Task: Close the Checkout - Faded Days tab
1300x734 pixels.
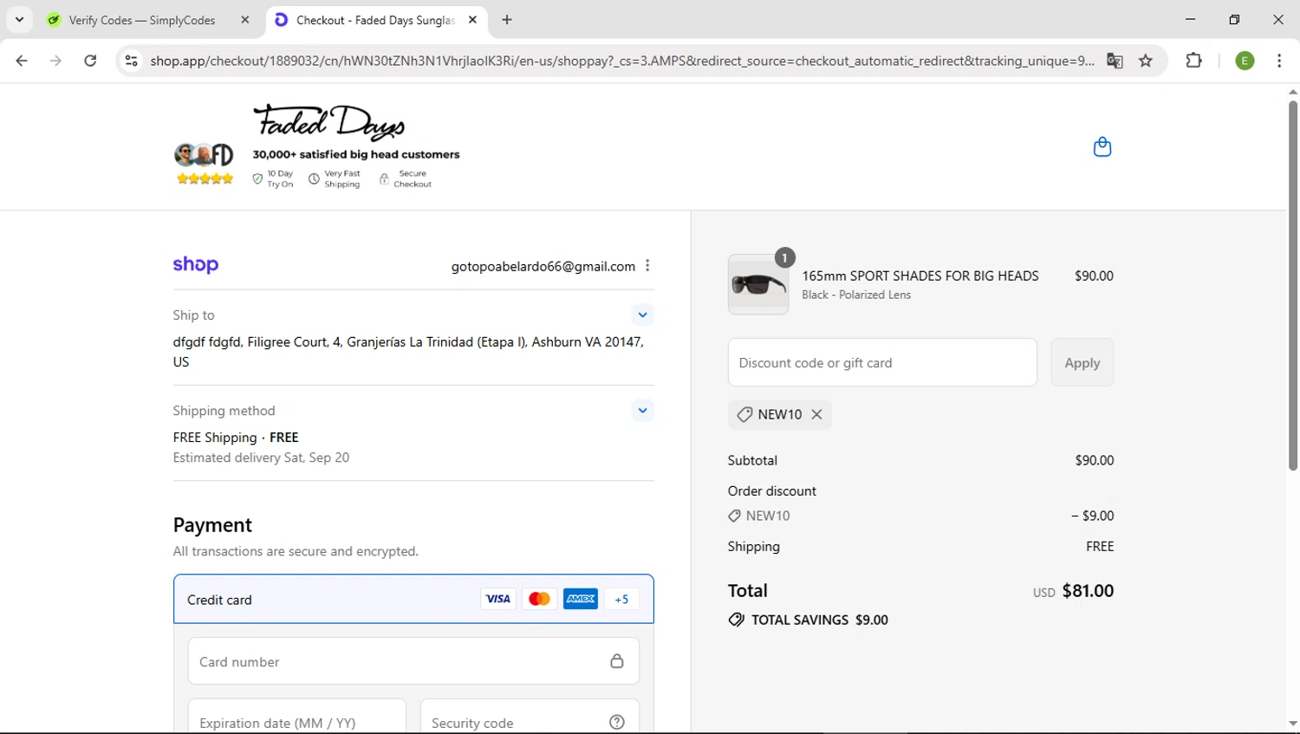Action: click(472, 20)
